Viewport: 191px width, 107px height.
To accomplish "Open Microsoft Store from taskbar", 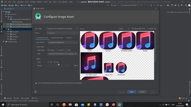I will click(76, 105).
